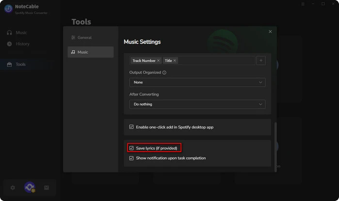Click the info icon beside Output Organized
This screenshot has height=201, width=339.
tap(164, 73)
